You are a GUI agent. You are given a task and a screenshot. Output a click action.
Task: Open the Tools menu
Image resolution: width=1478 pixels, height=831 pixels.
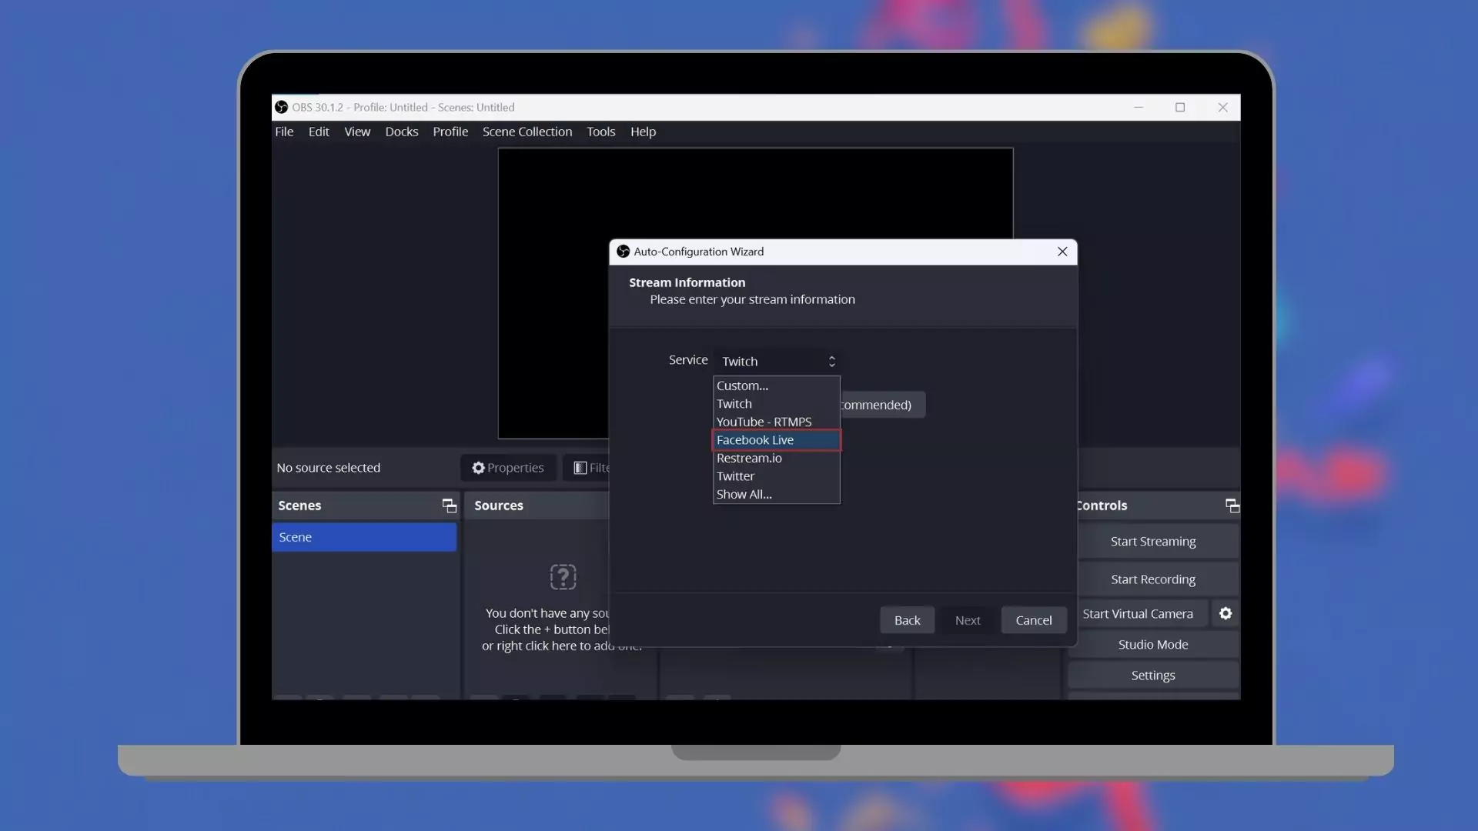coord(600,132)
